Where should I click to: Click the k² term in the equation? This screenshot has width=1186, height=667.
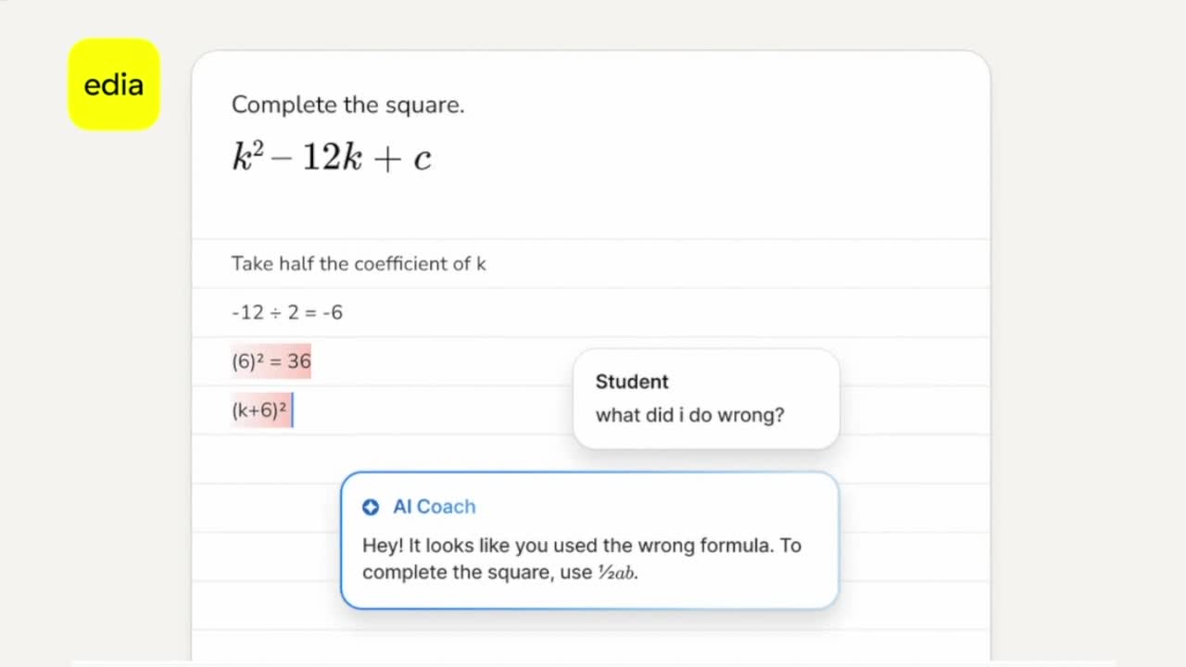coord(247,157)
